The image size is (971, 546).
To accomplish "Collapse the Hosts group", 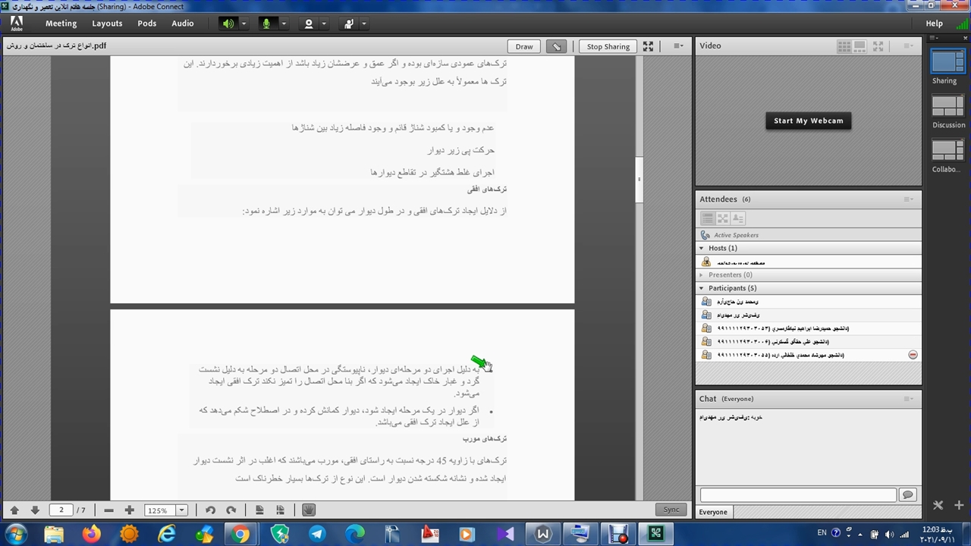I will click(702, 248).
